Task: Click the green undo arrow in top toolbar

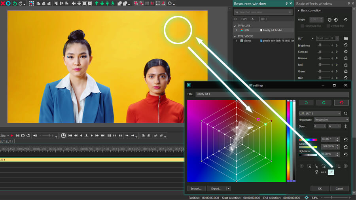Action: [15, 4]
